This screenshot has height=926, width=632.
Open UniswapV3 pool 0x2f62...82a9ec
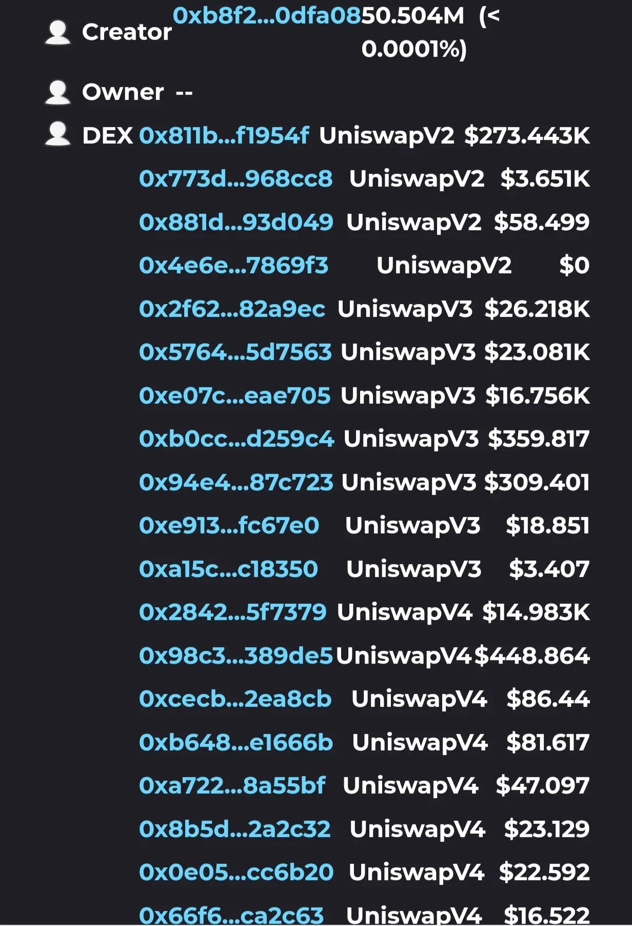point(232,309)
